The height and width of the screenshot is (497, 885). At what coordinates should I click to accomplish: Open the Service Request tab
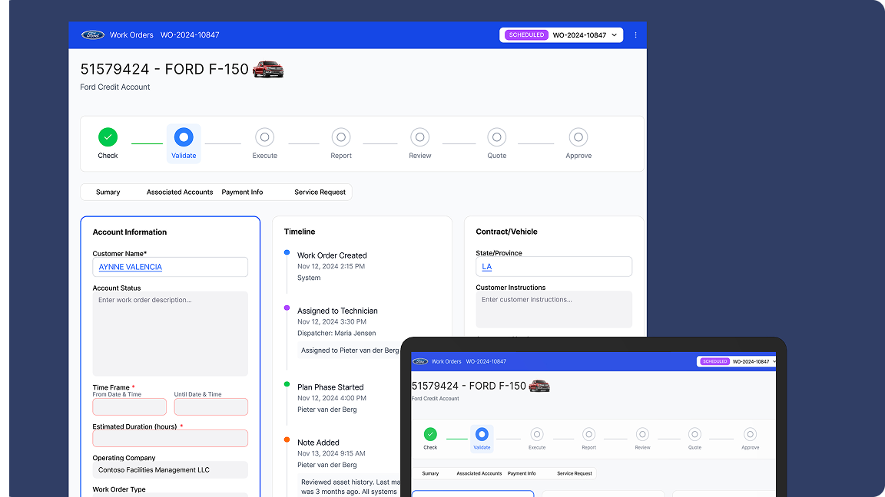pos(320,193)
